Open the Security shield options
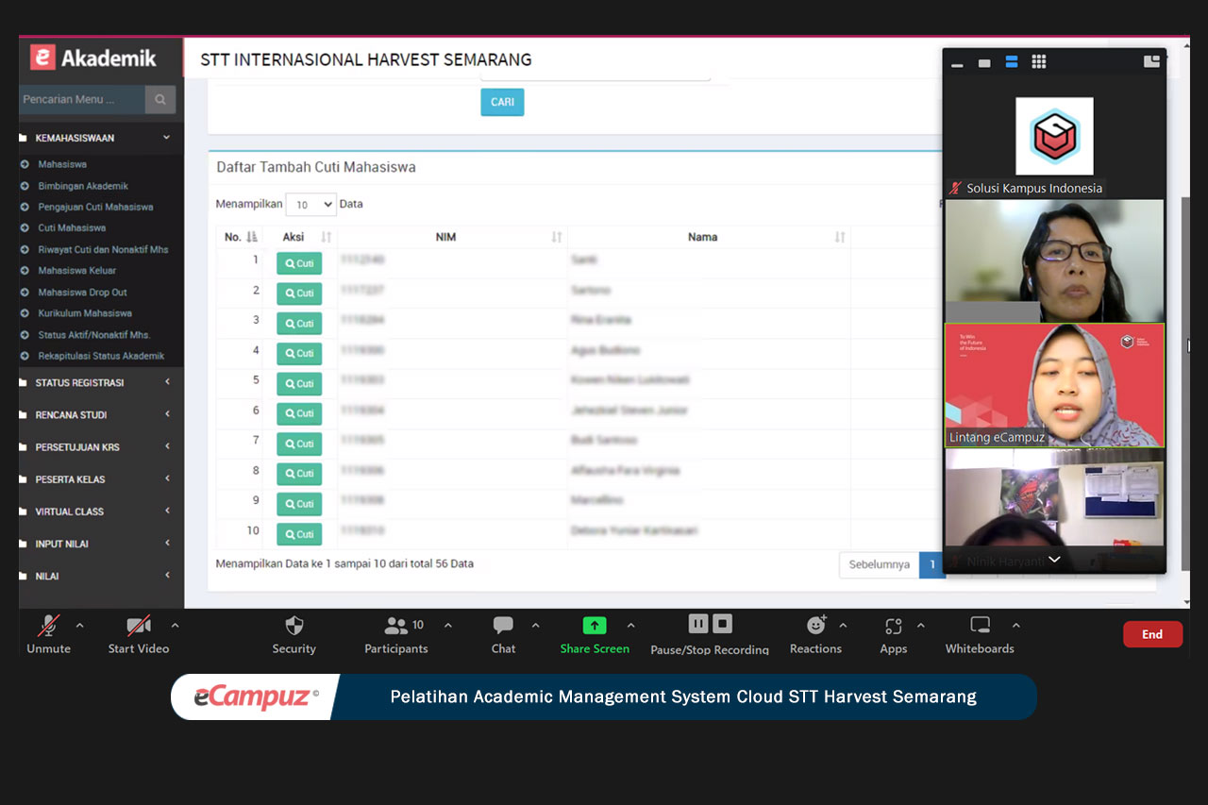This screenshot has height=805, width=1208. [294, 626]
